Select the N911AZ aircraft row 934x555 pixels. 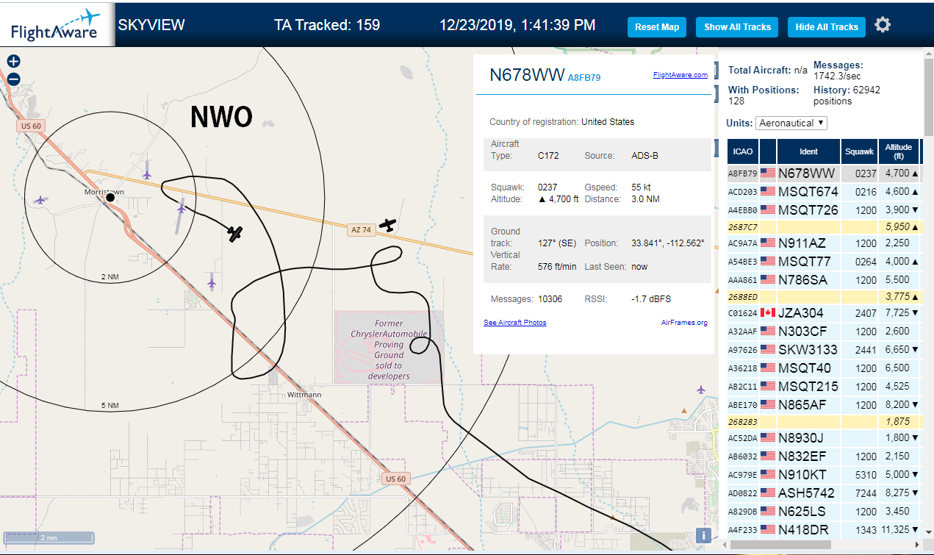pyautogui.click(x=823, y=243)
